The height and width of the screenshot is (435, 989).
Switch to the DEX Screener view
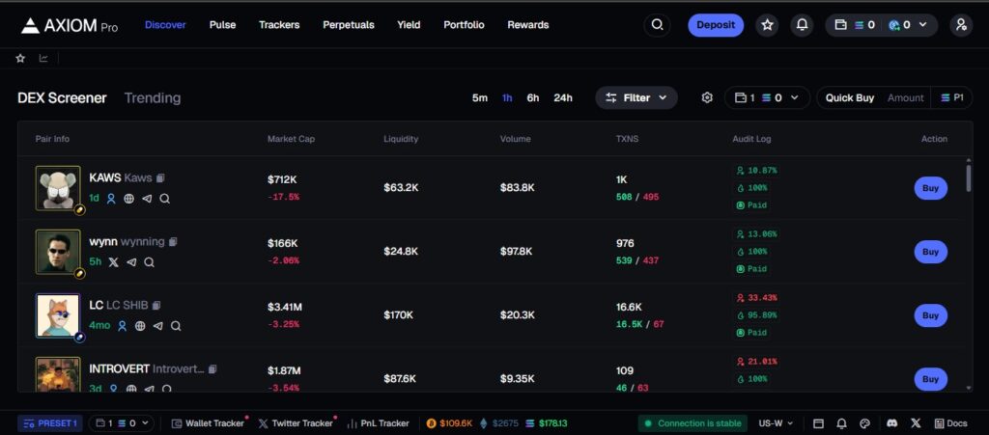[63, 97]
